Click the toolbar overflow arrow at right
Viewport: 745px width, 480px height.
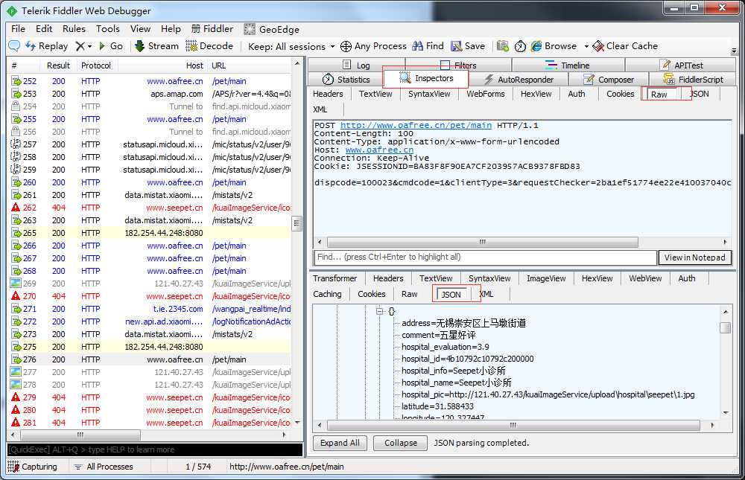734,51
